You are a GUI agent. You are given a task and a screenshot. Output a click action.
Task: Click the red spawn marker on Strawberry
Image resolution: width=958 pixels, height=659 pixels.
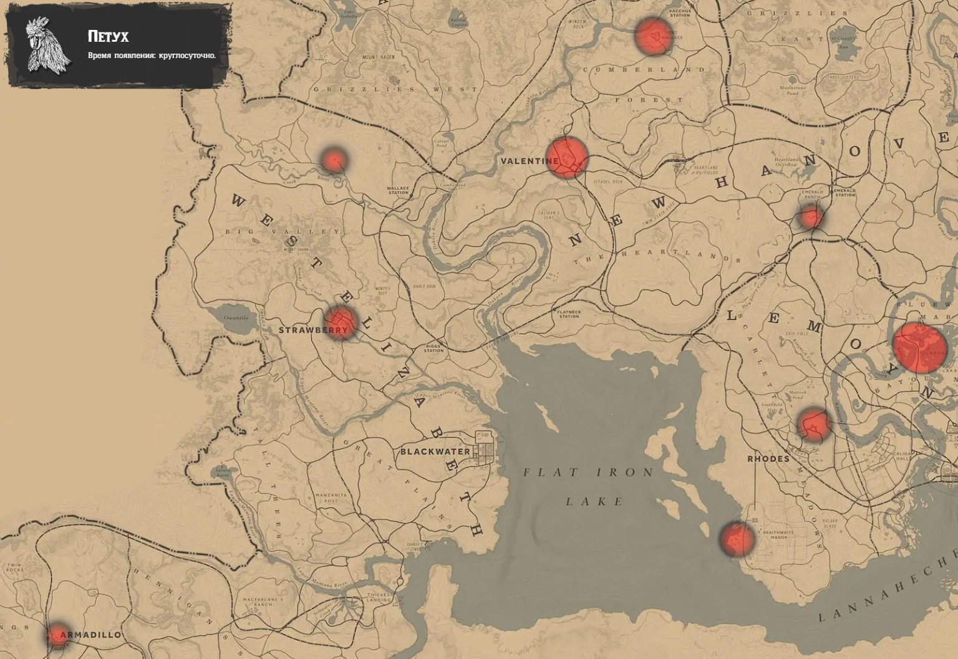pos(342,322)
